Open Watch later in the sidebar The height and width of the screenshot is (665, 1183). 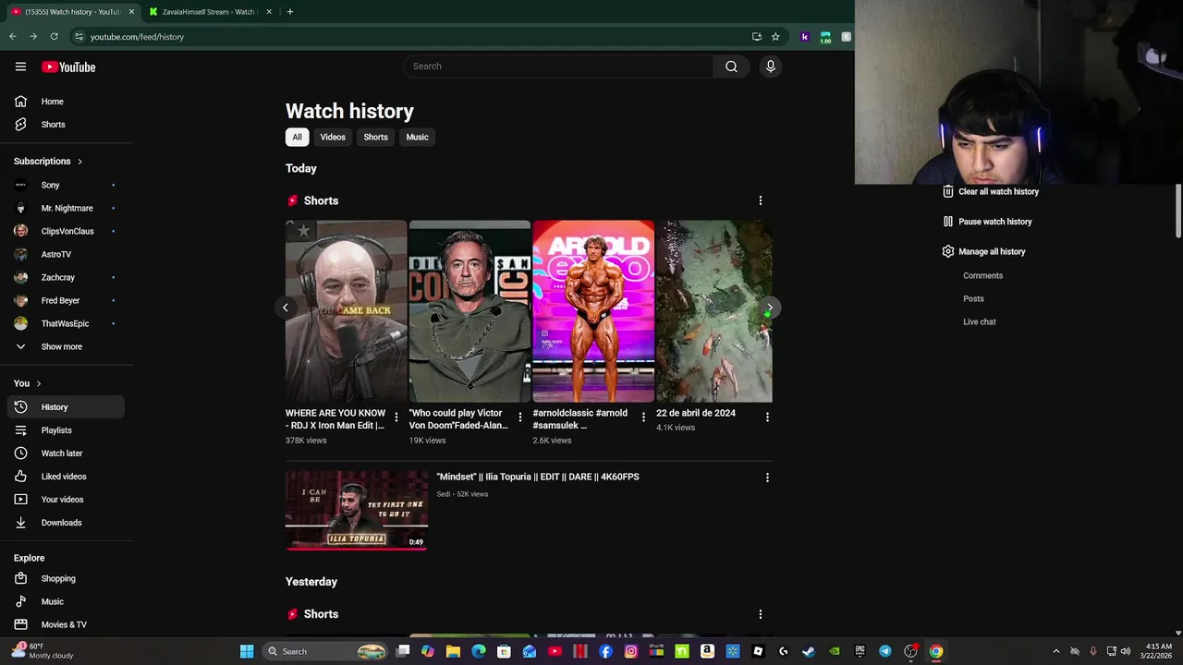tap(63, 453)
